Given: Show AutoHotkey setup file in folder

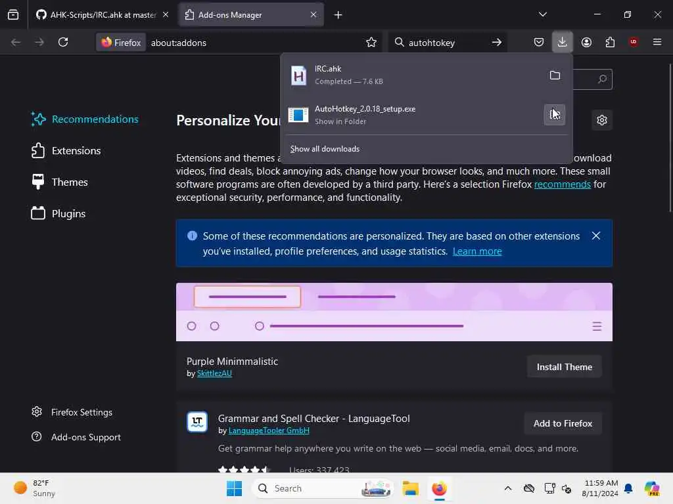Looking at the screenshot, I should [555, 115].
